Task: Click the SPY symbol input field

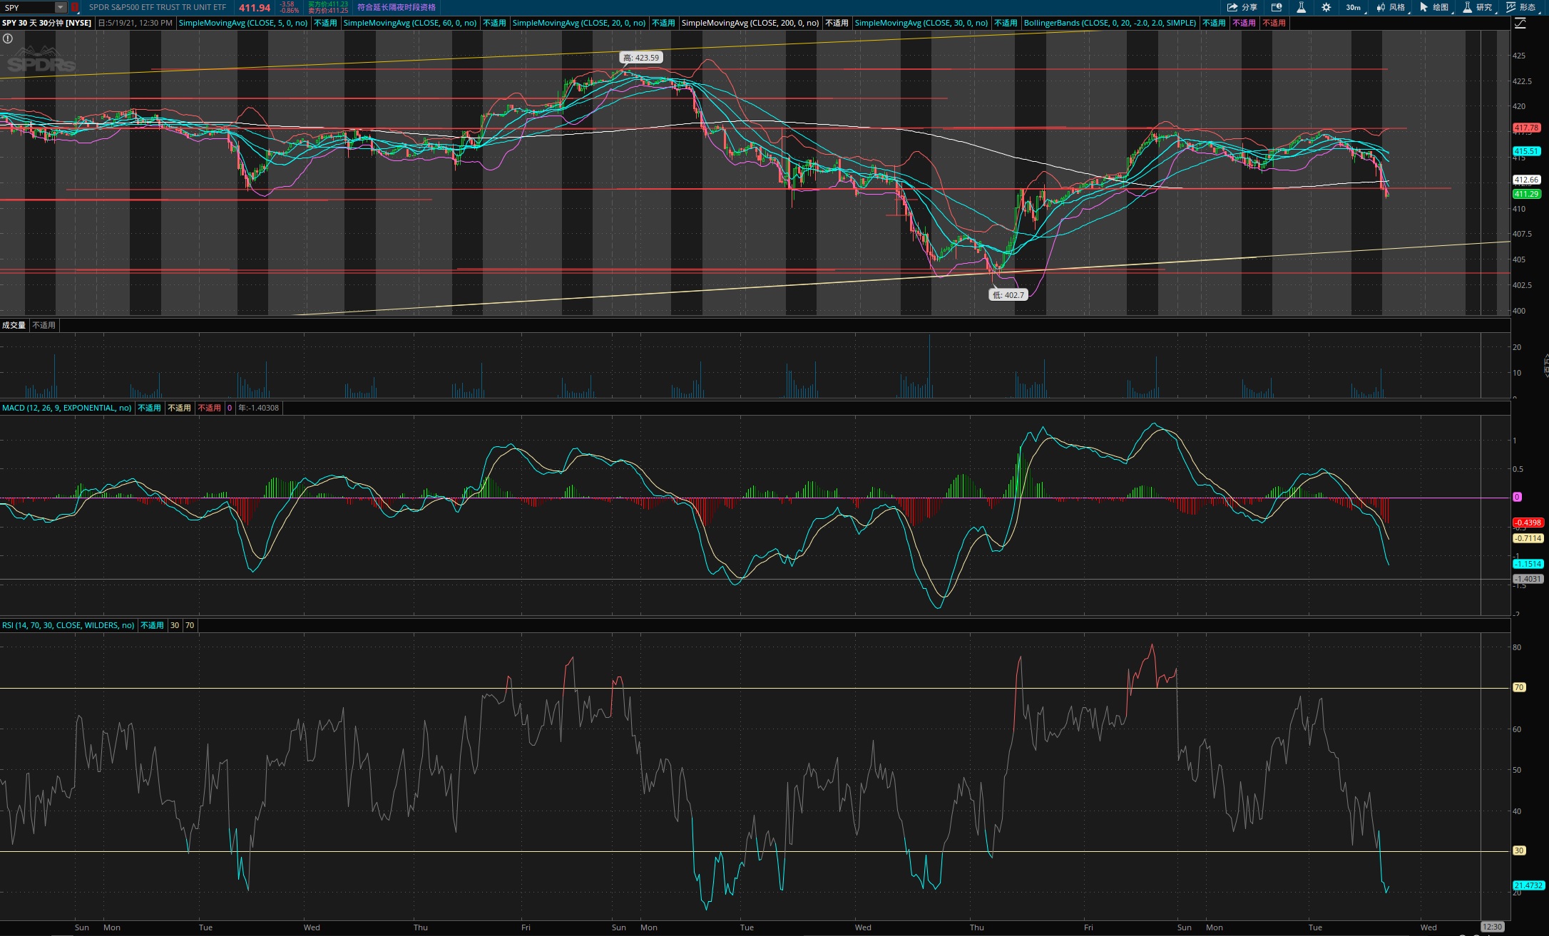Action: point(29,7)
